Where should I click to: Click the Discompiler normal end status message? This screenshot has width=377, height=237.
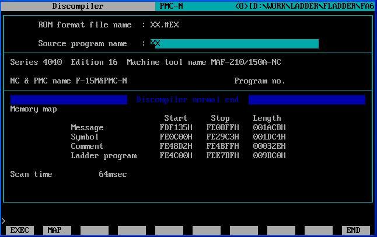tap(187, 99)
